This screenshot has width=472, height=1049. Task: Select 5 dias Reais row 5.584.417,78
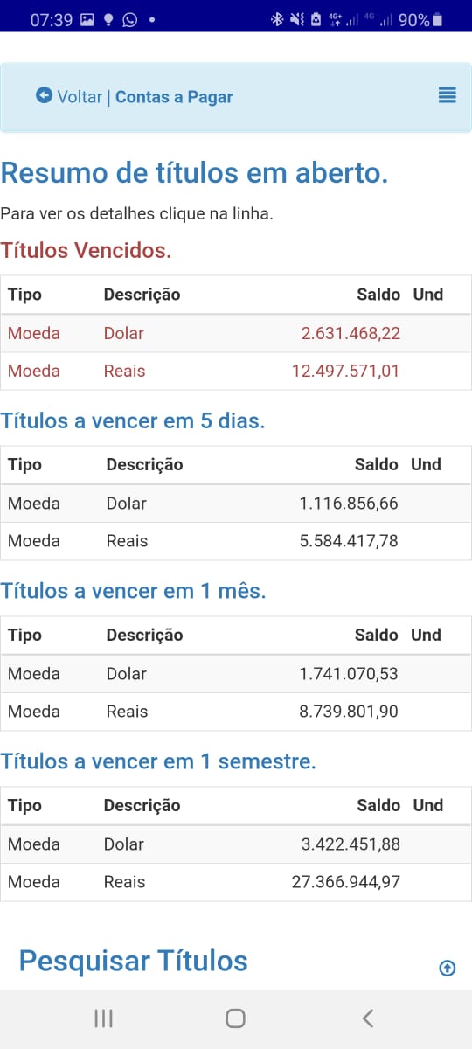click(236, 541)
